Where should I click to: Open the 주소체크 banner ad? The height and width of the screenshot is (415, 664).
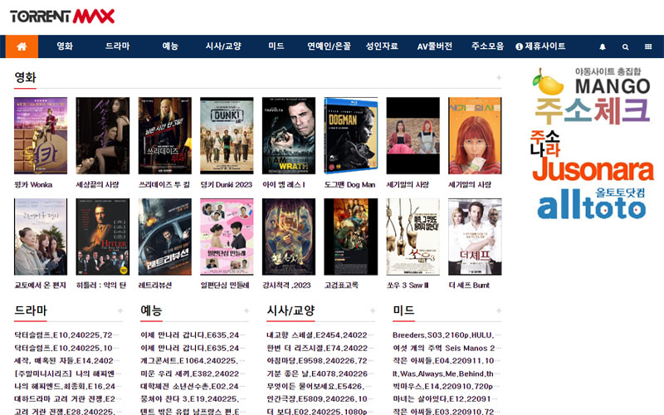[x=592, y=111]
